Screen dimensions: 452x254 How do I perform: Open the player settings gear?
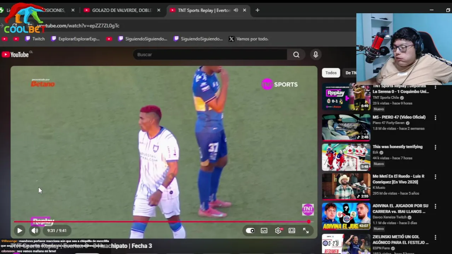click(278, 230)
